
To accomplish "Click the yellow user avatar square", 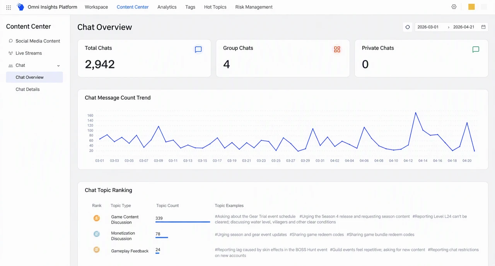I will click(x=471, y=7).
